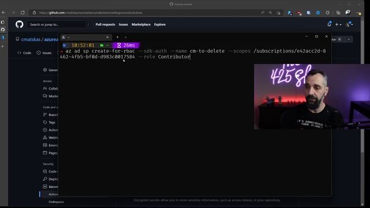Click the GitHub Octocat logo

(x=19, y=24)
